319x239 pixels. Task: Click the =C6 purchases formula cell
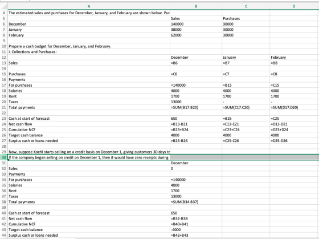point(196,74)
